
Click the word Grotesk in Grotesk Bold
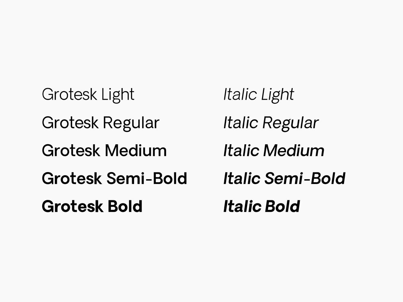[x=72, y=206]
